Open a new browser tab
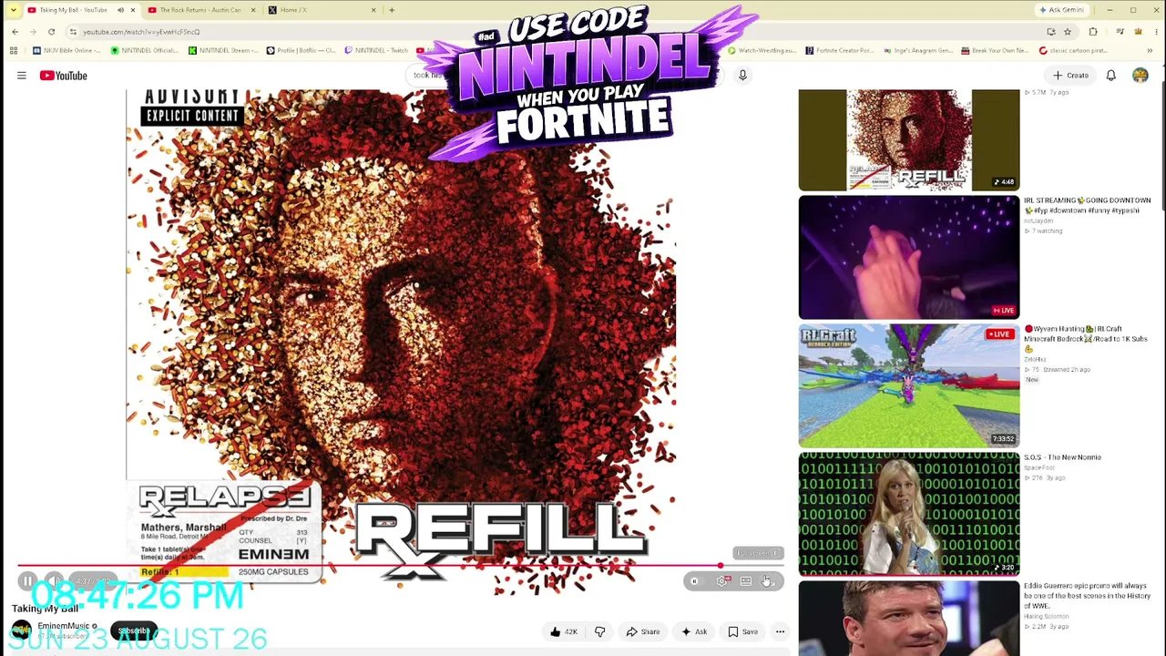This screenshot has height=656, width=1166. click(392, 10)
